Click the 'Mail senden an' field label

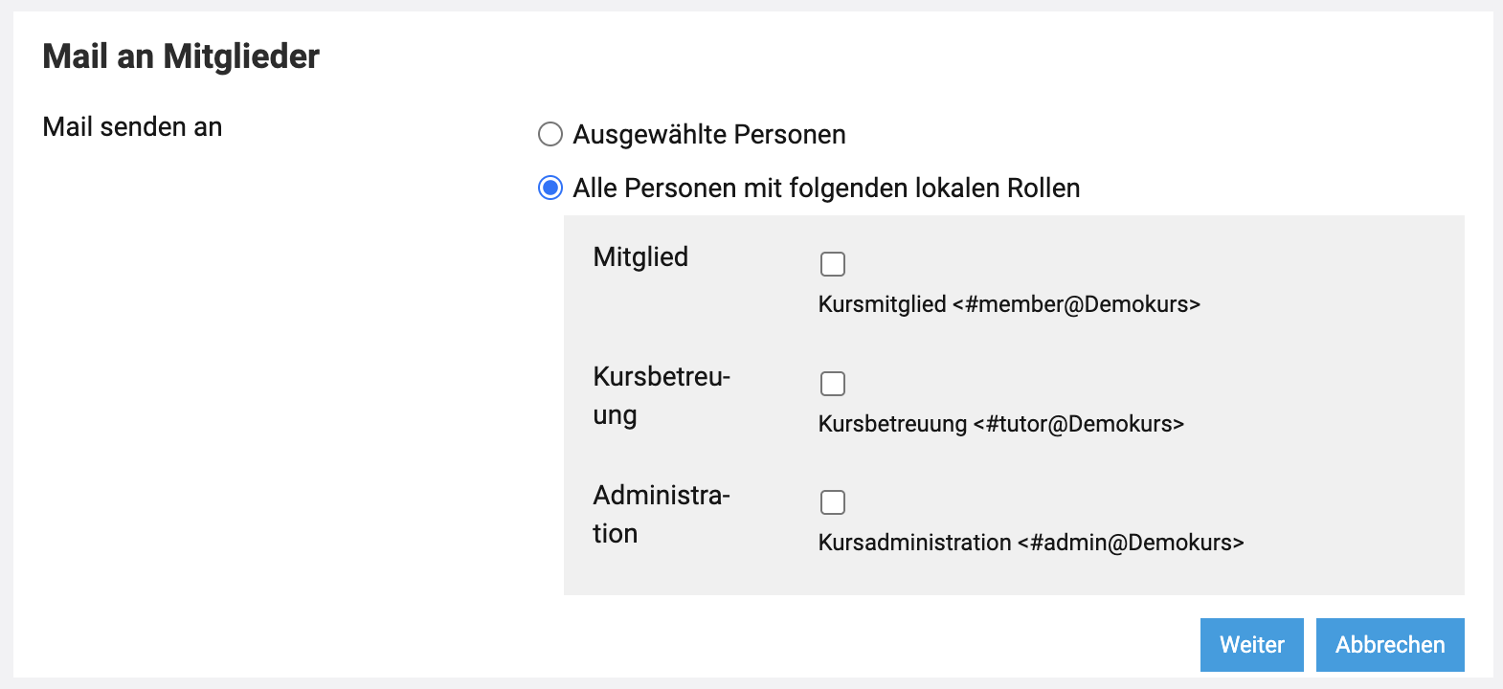[132, 127]
